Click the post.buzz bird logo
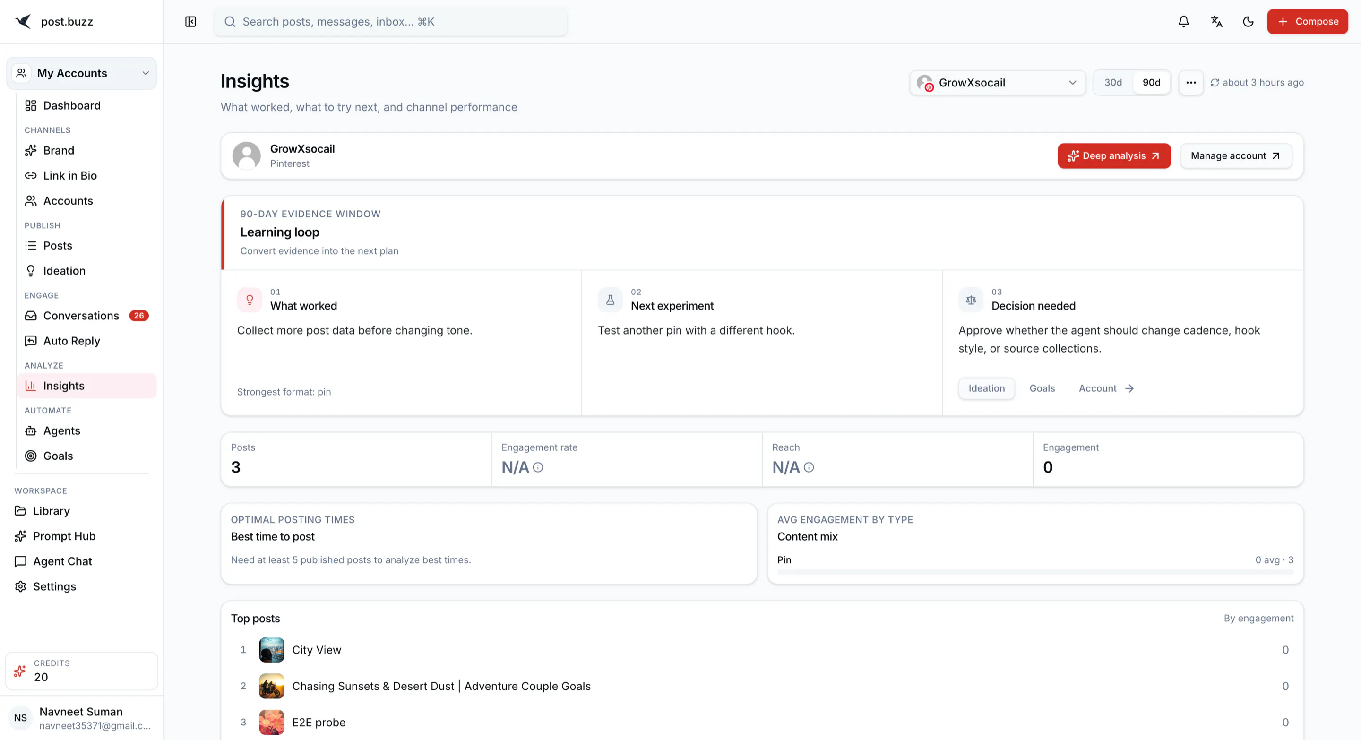The image size is (1361, 740). [23, 22]
